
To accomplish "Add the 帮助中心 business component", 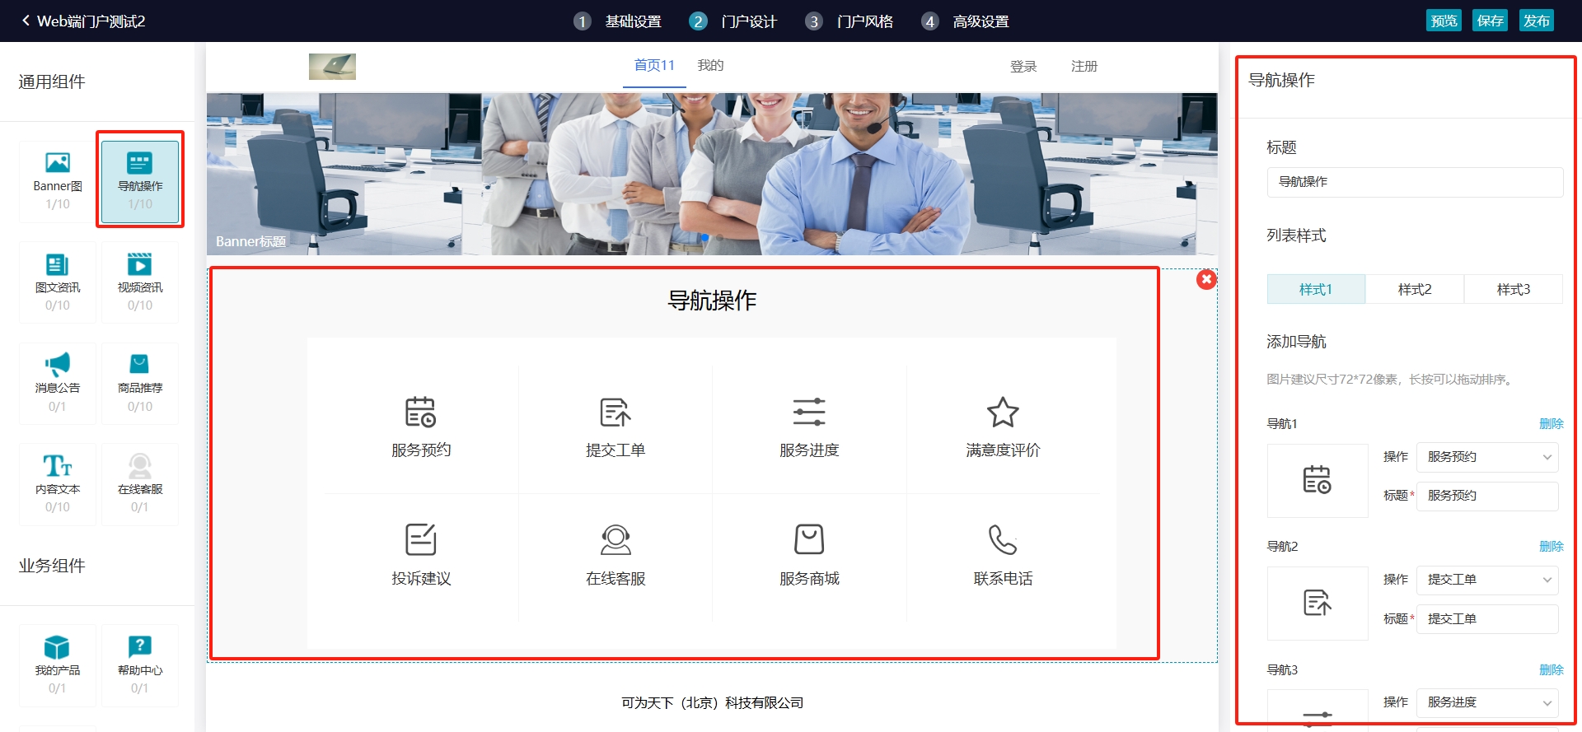I will [140, 665].
